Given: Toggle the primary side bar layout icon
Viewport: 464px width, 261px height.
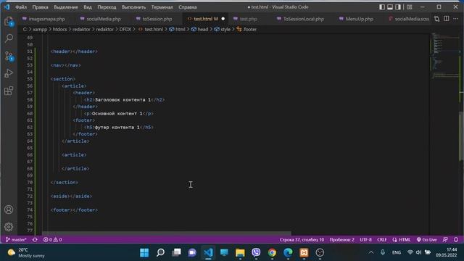Looking at the screenshot, I should 382,7.
